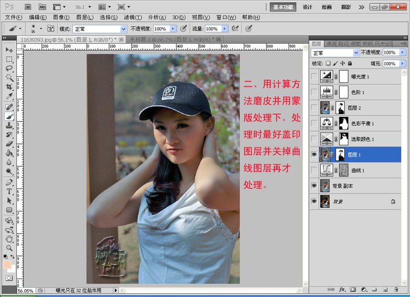This screenshot has width=410, height=297.
Task: Show the 色阶 1 layer
Action: (314, 92)
